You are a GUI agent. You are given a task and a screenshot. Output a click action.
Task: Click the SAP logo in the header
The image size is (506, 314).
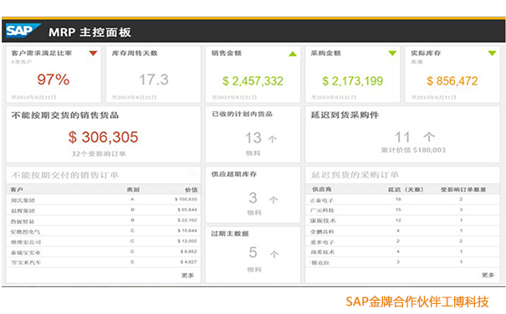click(x=23, y=31)
